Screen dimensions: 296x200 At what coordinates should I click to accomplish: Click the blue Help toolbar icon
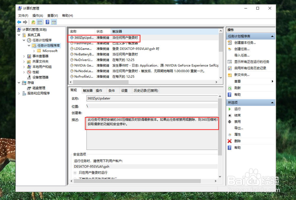48,22
